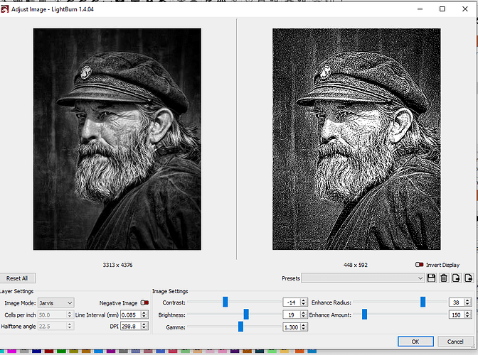Click the Contrast slider handle
The height and width of the screenshot is (355, 478).
coord(225,302)
